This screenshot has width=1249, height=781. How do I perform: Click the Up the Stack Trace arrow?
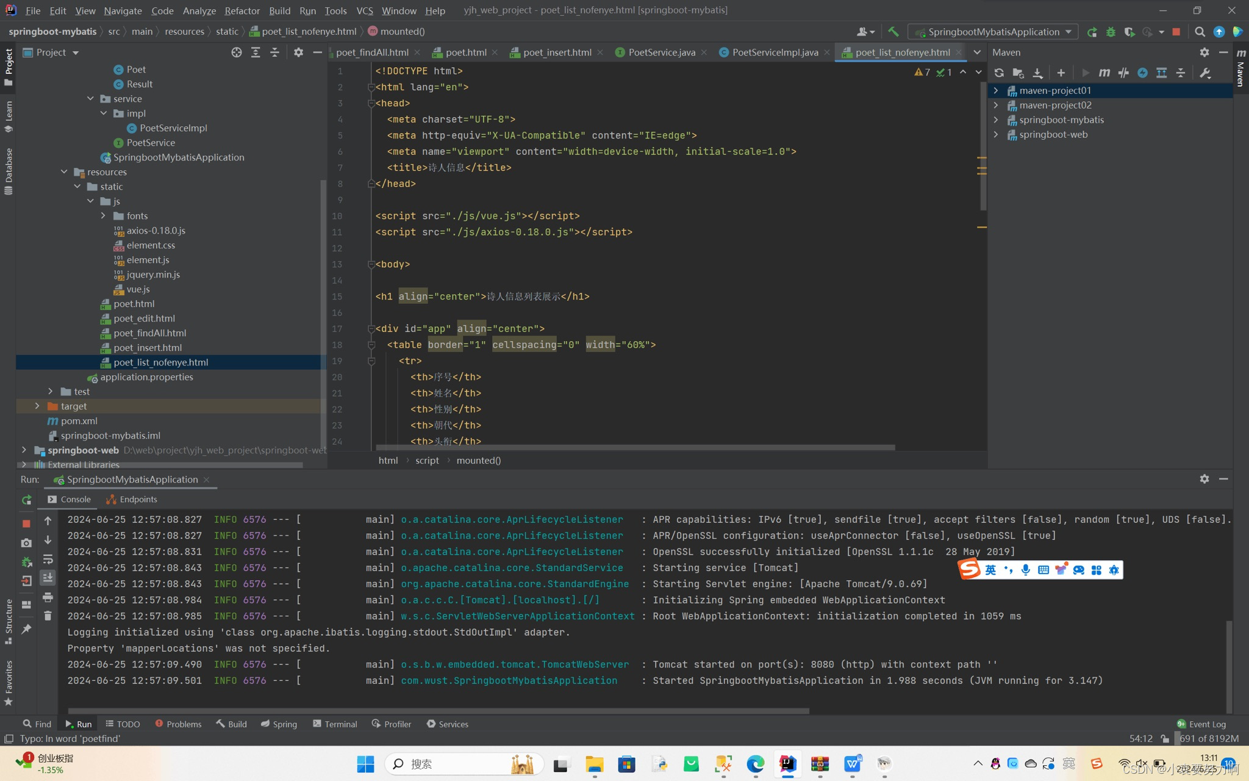coord(48,520)
